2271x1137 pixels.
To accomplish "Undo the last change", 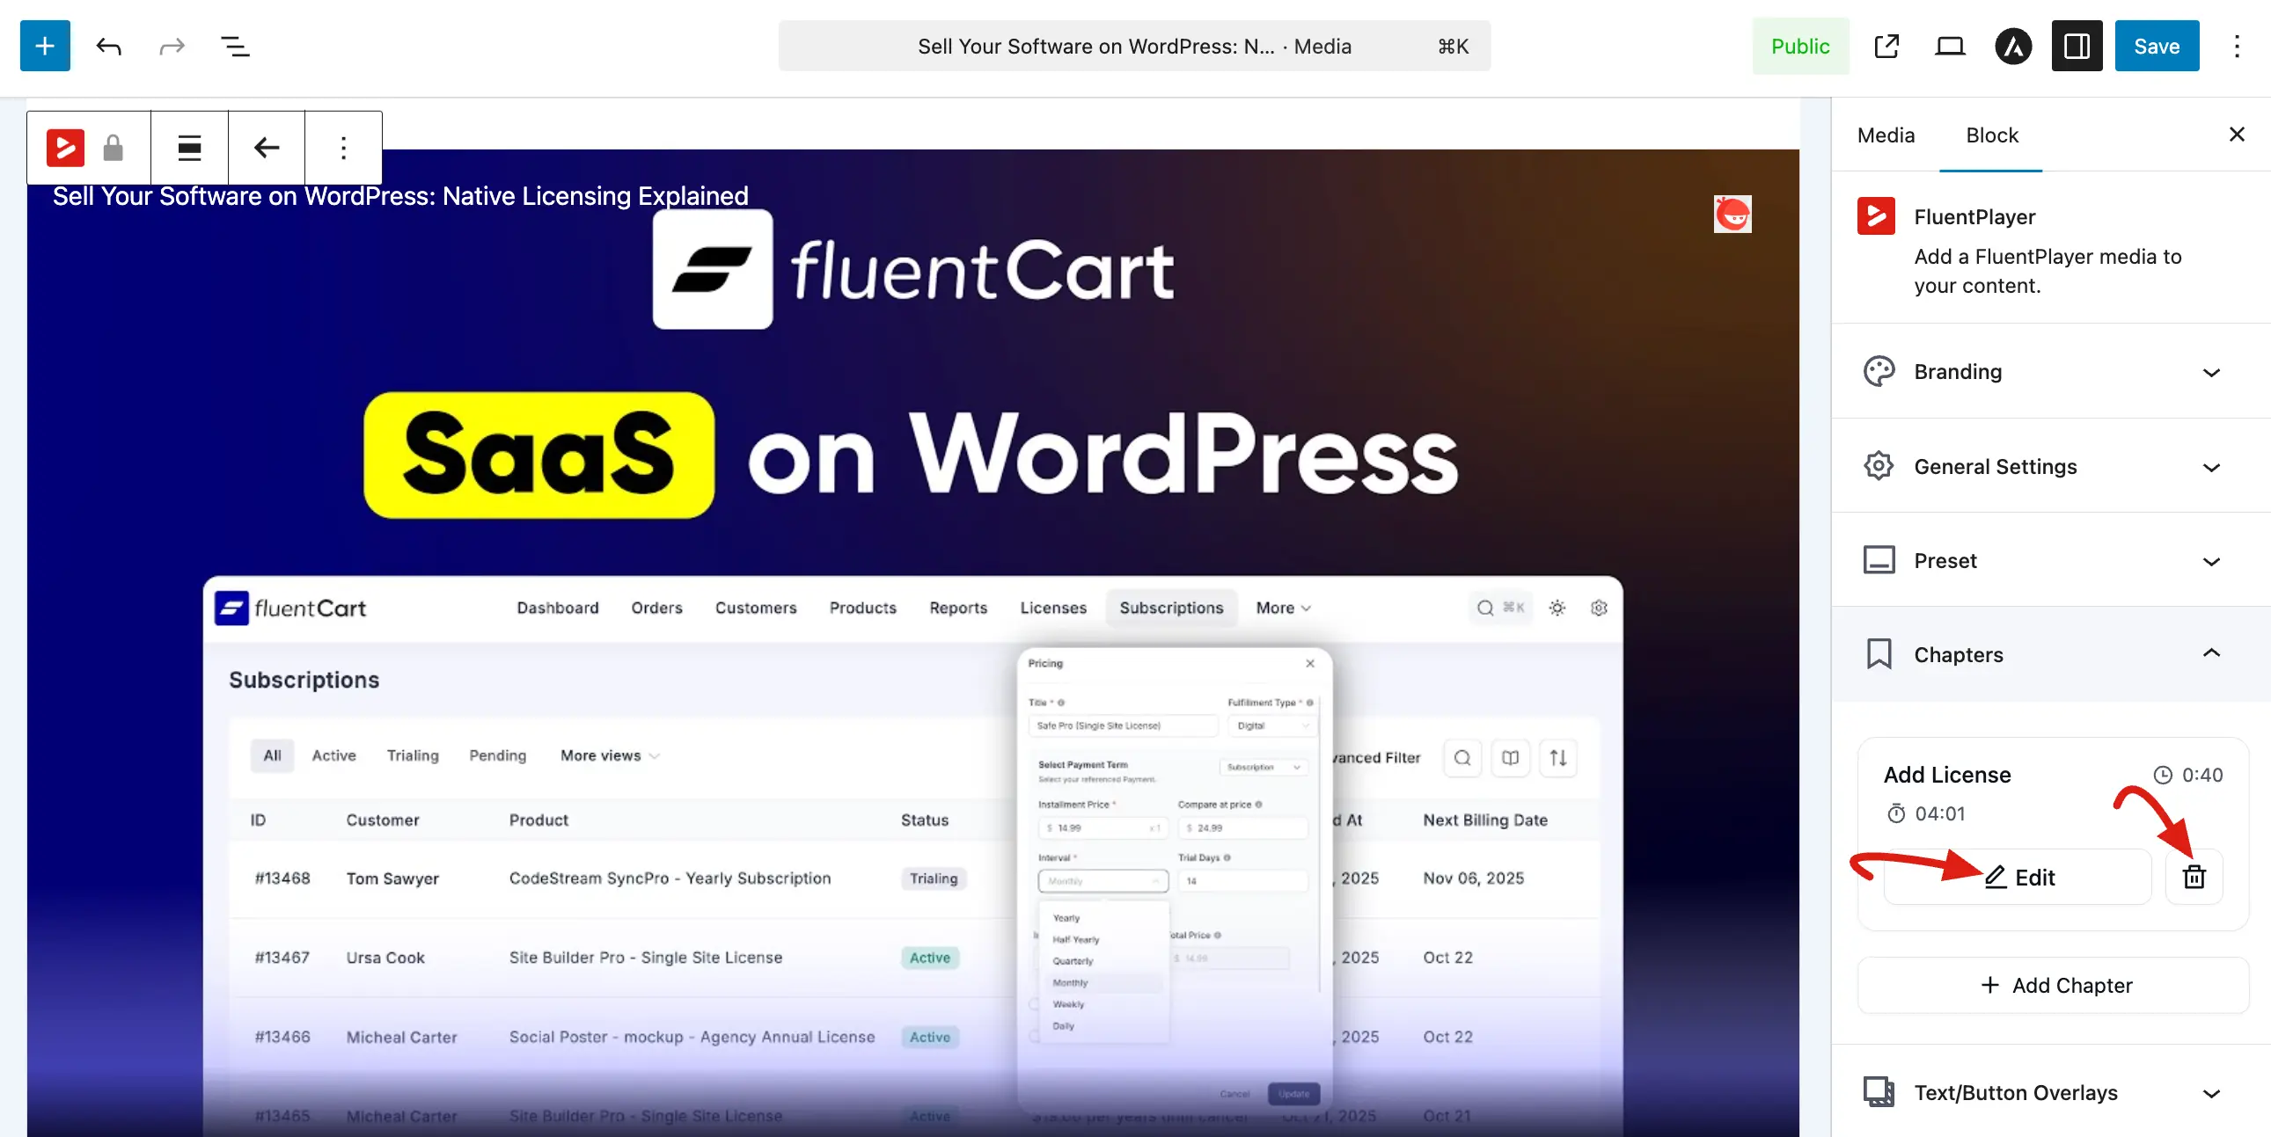I will pos(108,46).
